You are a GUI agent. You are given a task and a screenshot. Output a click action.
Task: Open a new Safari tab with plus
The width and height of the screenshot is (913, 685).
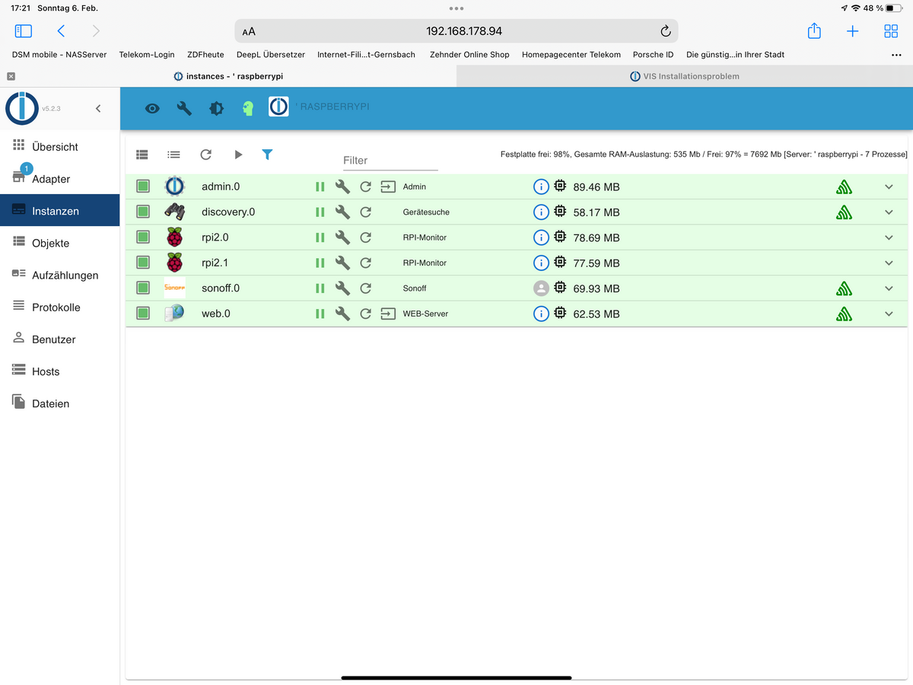(x=853, y=31)
